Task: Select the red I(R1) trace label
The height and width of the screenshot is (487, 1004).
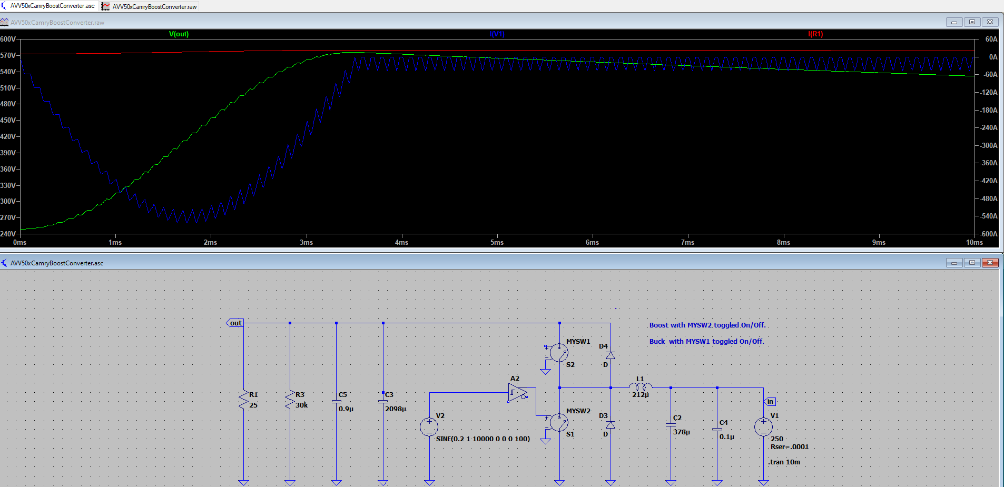Action: [815, 34]
